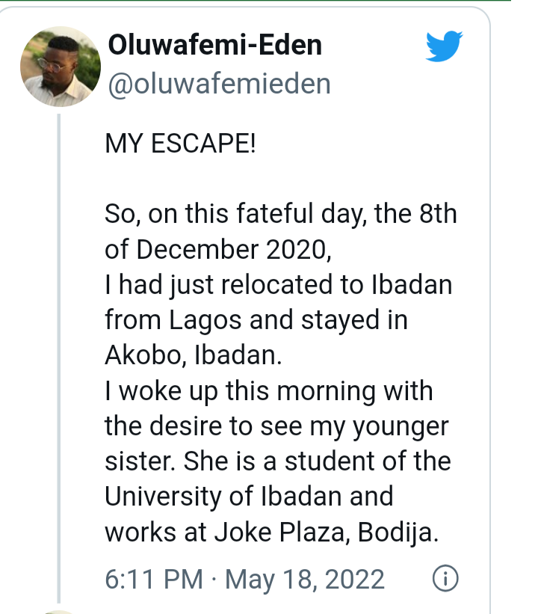Click the 6:11 PM time text
Screen dimensions: 538x614
coord(154,579)
